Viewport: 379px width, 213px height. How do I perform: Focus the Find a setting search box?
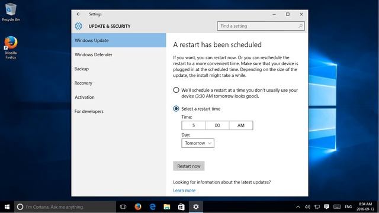(261, 26)
